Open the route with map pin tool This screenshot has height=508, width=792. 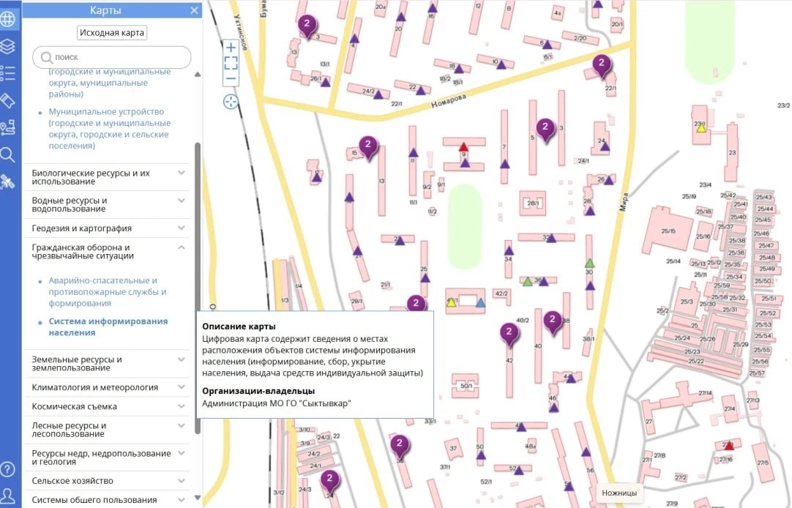tap(7, 128)
